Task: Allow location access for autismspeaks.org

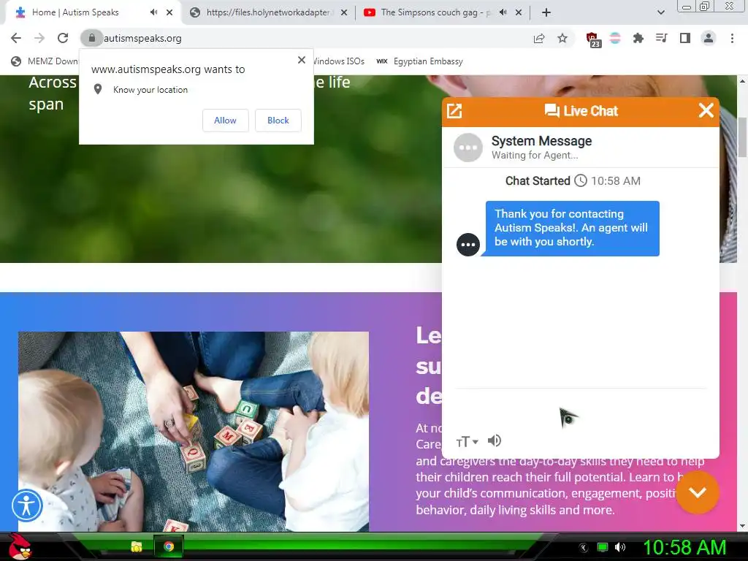Action: [x=225, y=121]
